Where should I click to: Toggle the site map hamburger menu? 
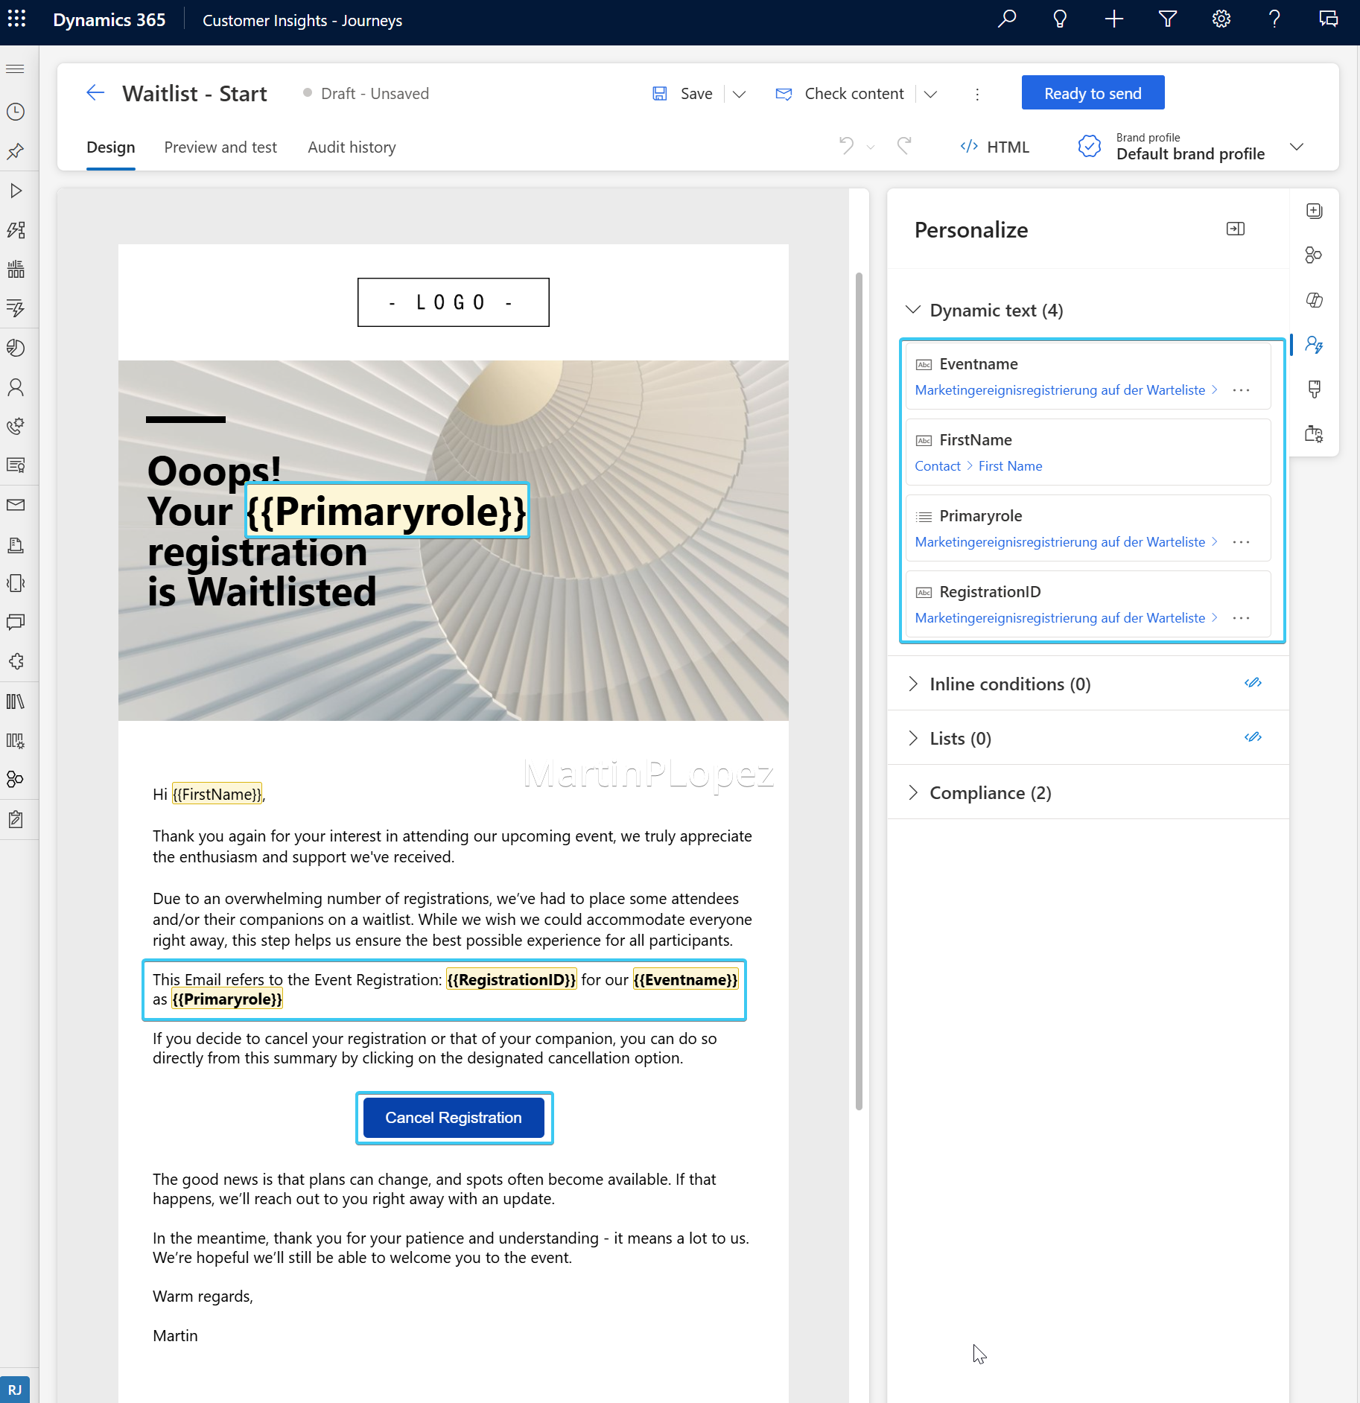point(16,68)
